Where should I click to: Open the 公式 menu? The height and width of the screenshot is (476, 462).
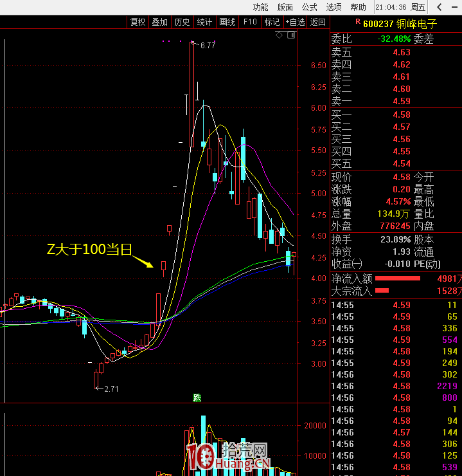[x=309, y=7]
